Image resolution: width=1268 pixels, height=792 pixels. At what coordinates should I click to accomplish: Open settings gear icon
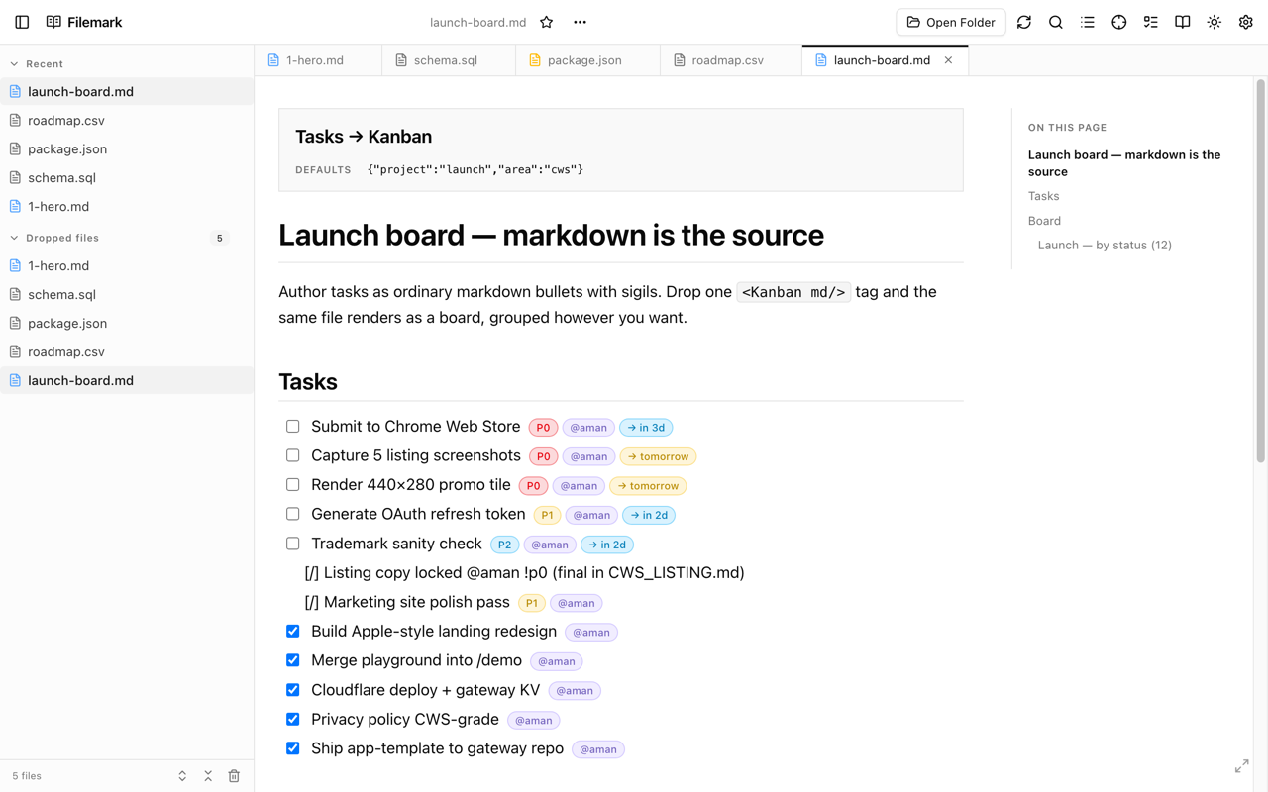point(1246,22)
